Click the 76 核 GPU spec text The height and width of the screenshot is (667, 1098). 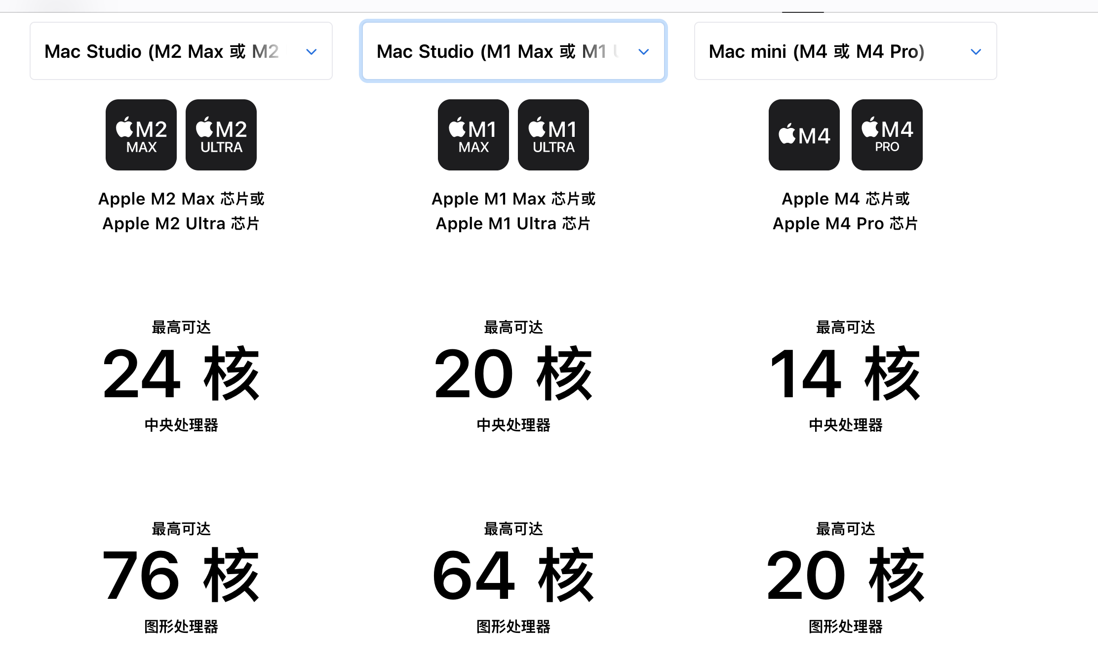click(x=181, y=575)
